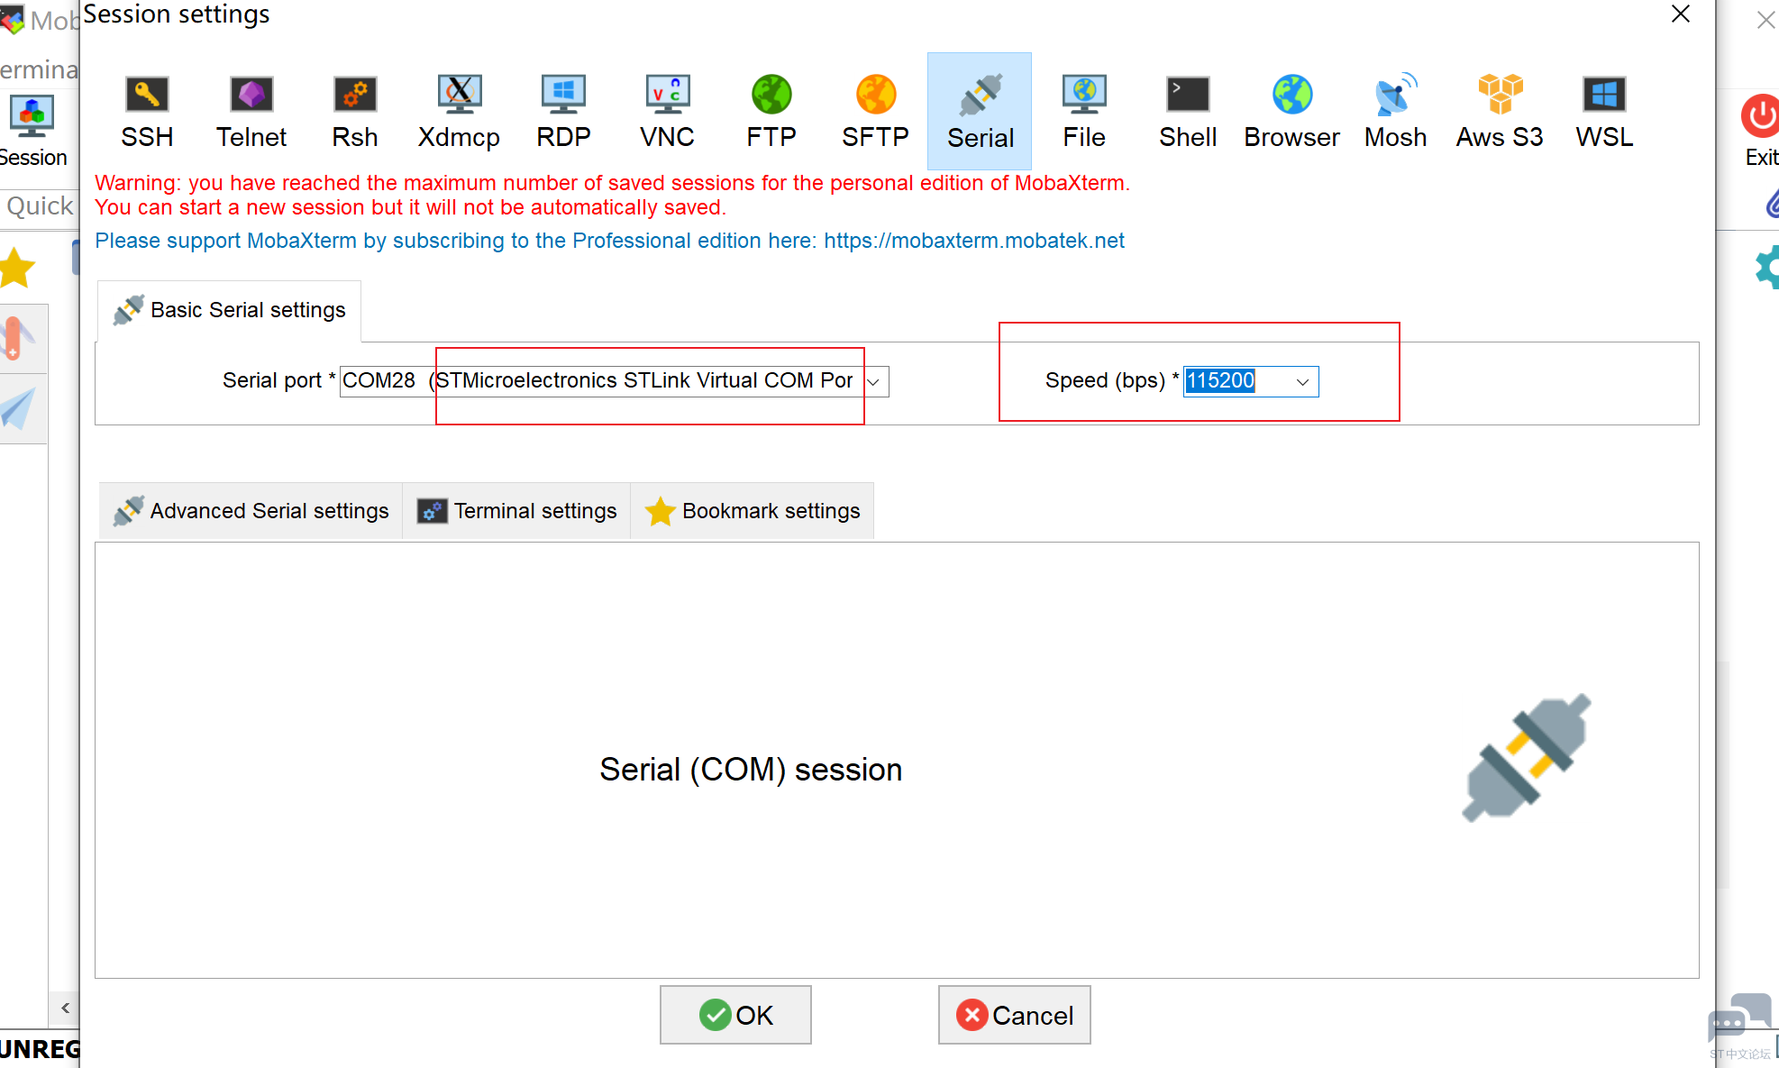1779x1068 pixels.
Task: Choose the Telnet session type
Action: [251, 112]
